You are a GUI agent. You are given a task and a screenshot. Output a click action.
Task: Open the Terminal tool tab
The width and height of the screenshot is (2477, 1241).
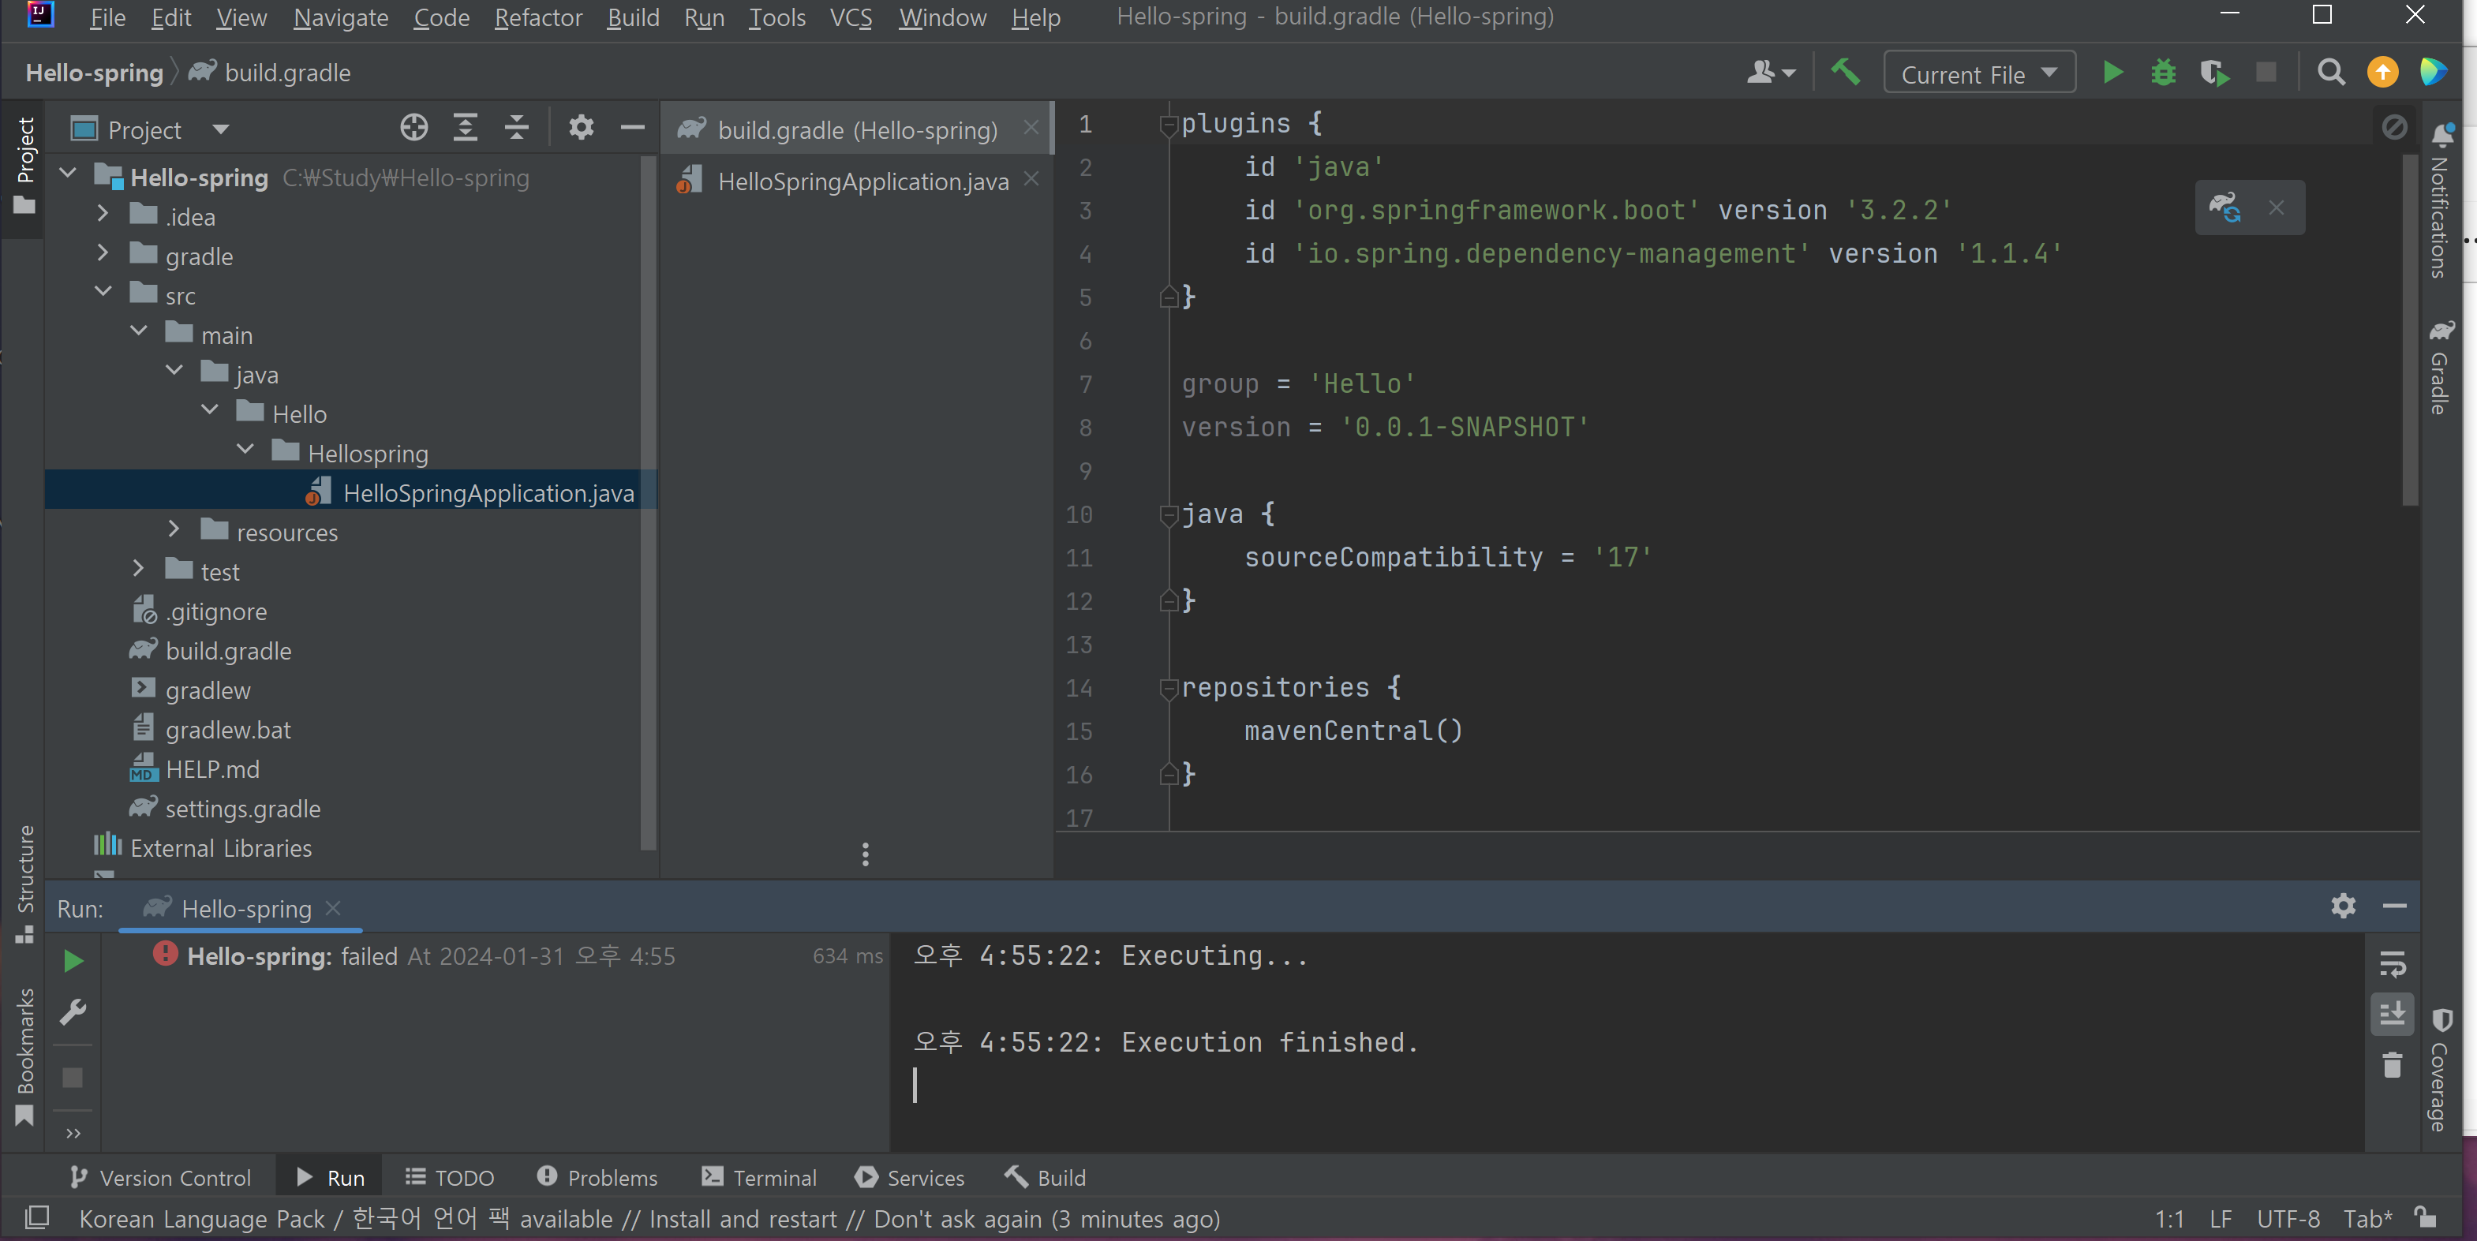point(758,1176)
